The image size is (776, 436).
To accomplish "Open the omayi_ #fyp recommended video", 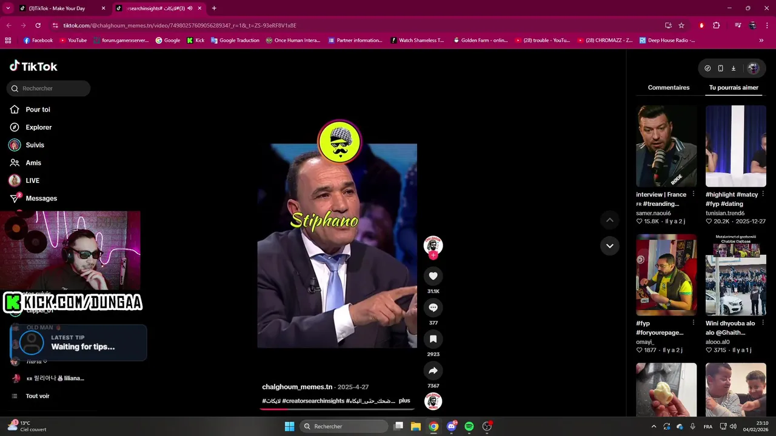I will click(x=666, y=275).
